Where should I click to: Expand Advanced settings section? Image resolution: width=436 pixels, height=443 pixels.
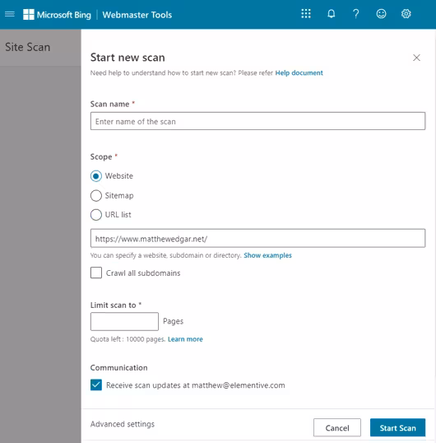point(123,424)
